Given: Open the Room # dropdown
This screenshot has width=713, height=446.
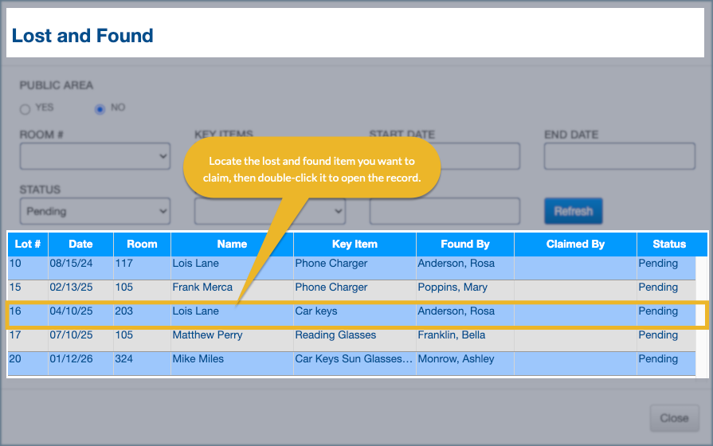Looking at the screenshot, I should pyautogui.click(x=95, y=156).
